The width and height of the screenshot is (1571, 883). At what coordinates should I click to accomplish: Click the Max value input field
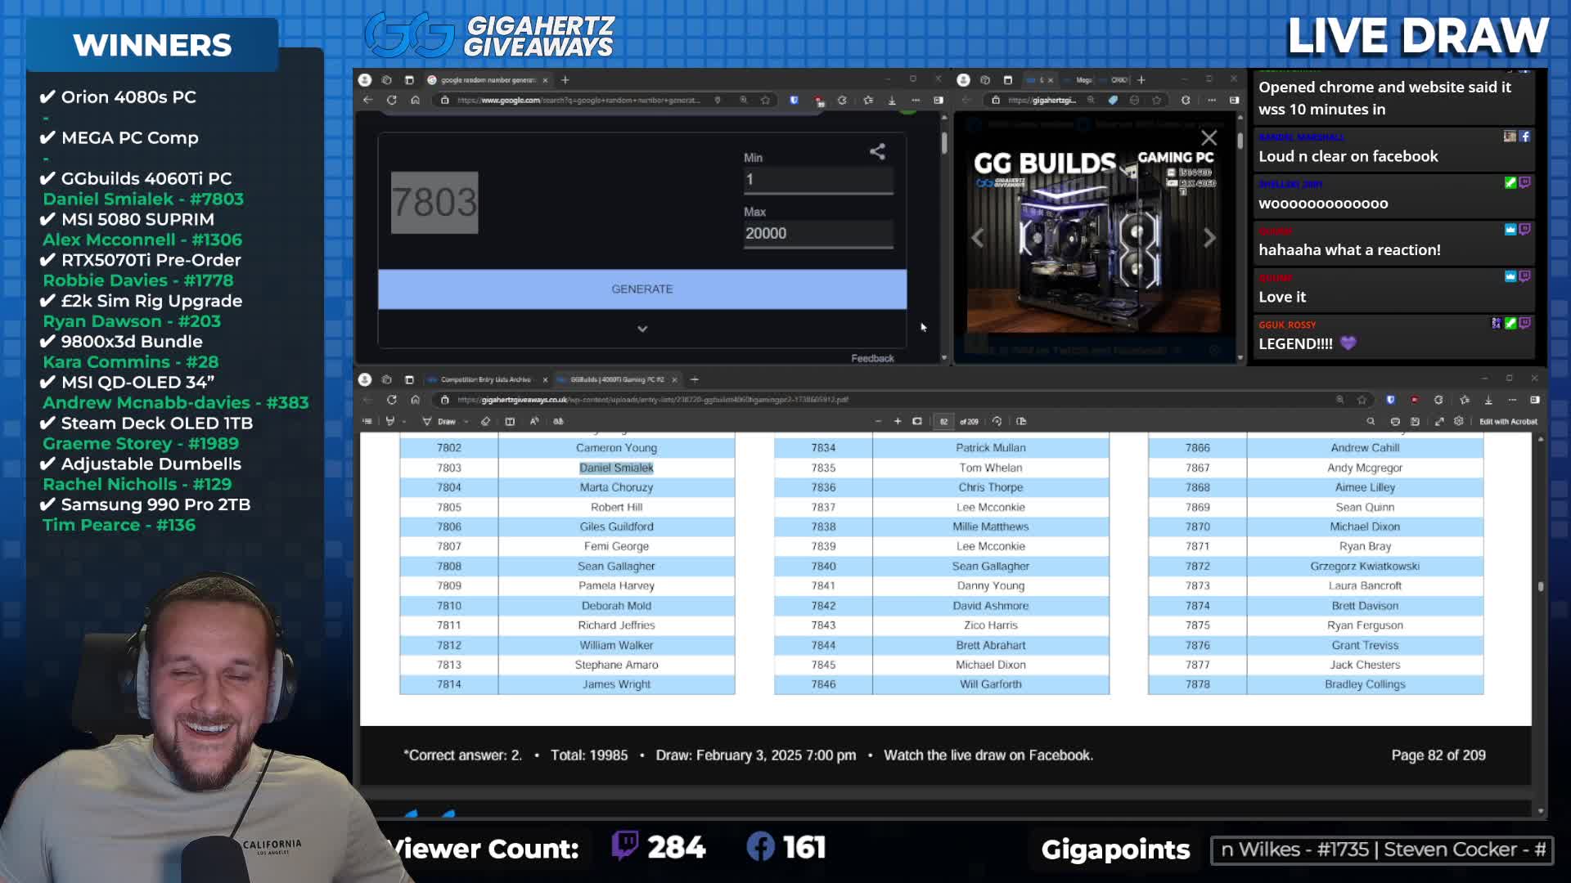818,234
